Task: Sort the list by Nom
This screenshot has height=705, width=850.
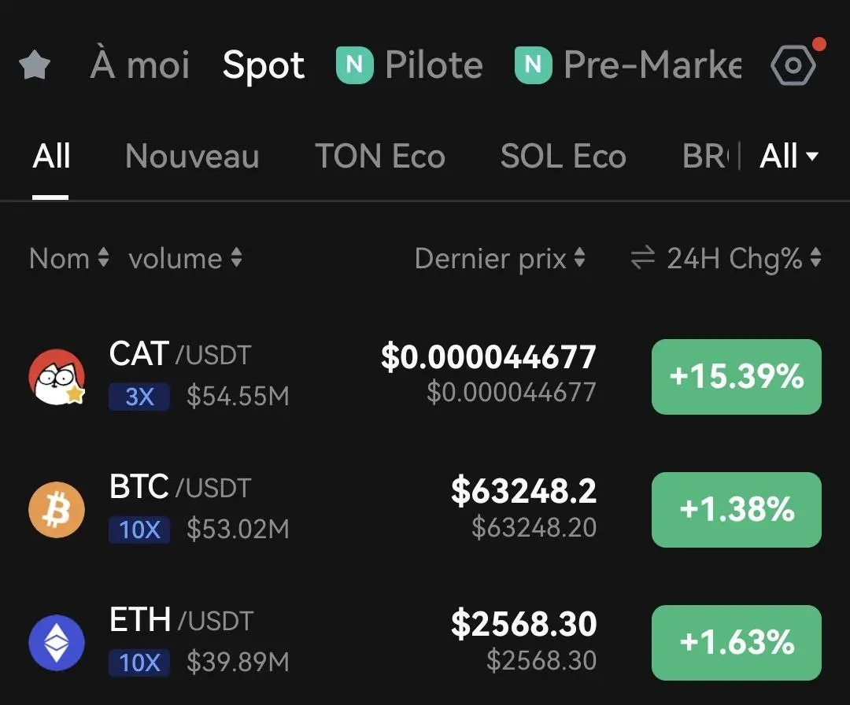Action: point(69,258)
